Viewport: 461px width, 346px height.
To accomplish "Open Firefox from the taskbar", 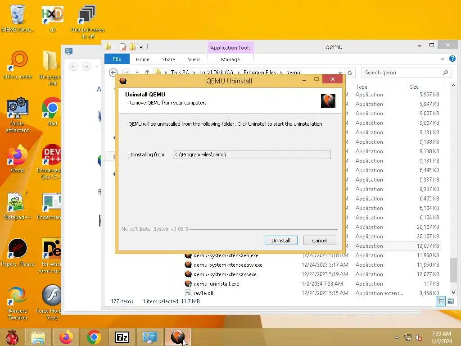I will [x=66, y=337].
